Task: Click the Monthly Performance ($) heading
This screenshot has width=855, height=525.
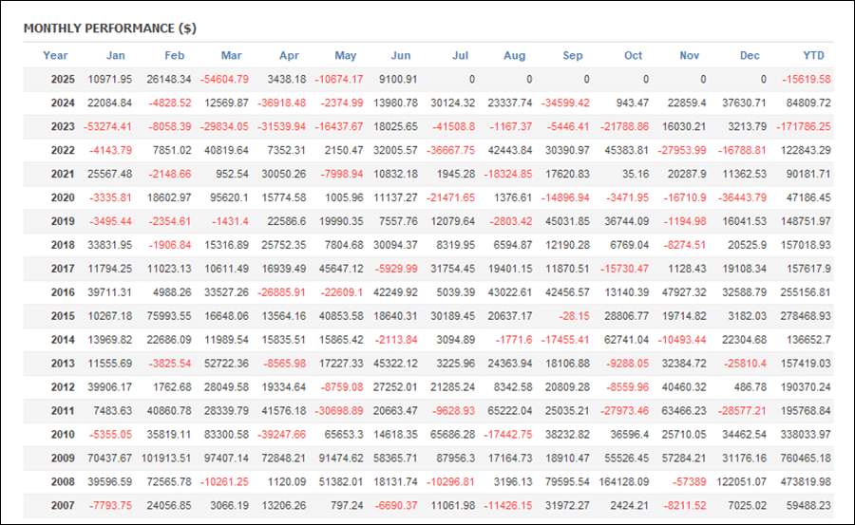Action: 109,28
